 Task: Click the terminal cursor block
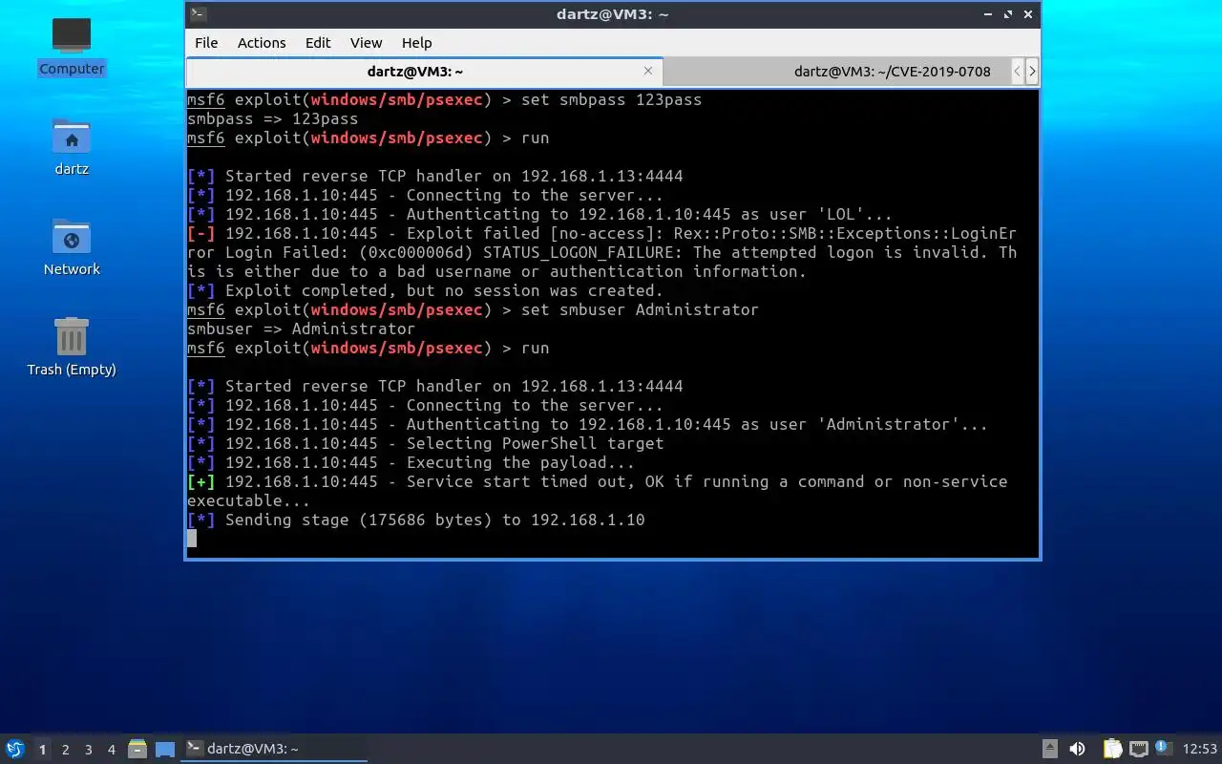[x=192, y=539]
